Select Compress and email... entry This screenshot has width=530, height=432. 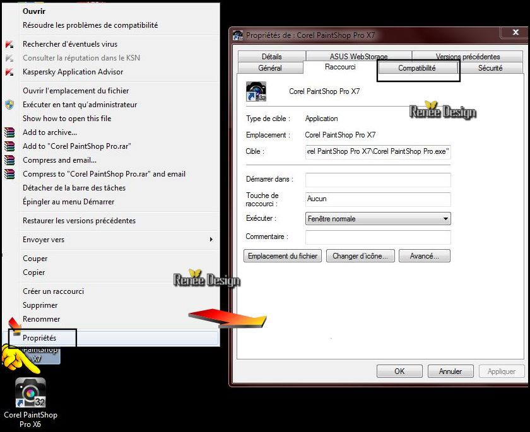pyautogui.click(x=59, y=160)
